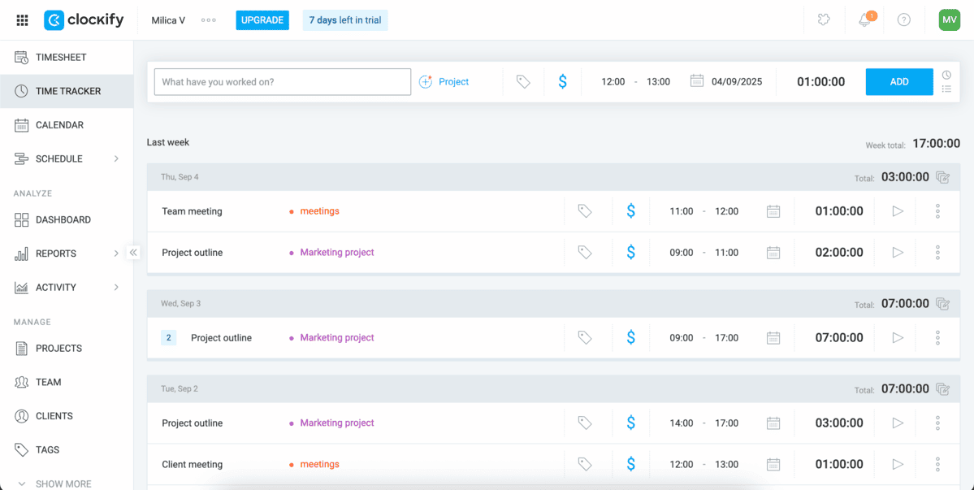Click the 'What have you worked on?' field
This screenshot has width=974, height=490.
pos(282,82)
